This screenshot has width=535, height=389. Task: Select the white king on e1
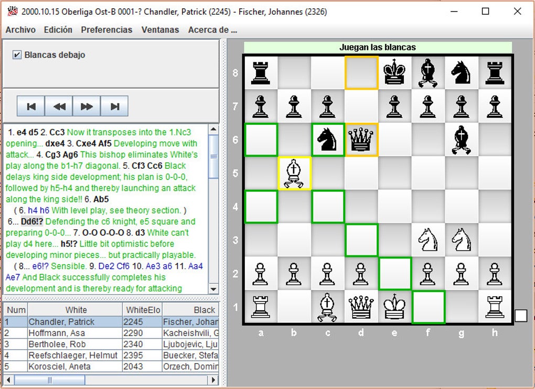tap(395, 307)
